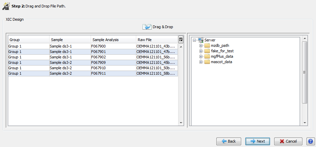Image resolution: width=316 pixels, height=147 pixels.
Task: Click the Server computer icon
Action: [200, 40]
